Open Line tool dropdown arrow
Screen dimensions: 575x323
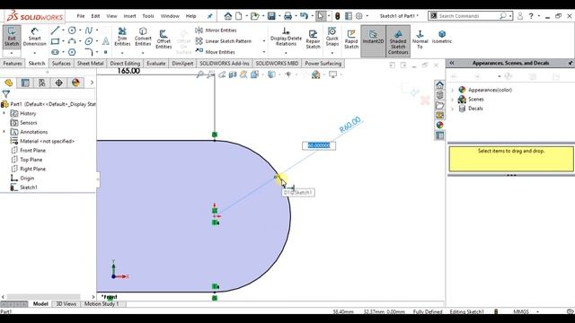63,31
